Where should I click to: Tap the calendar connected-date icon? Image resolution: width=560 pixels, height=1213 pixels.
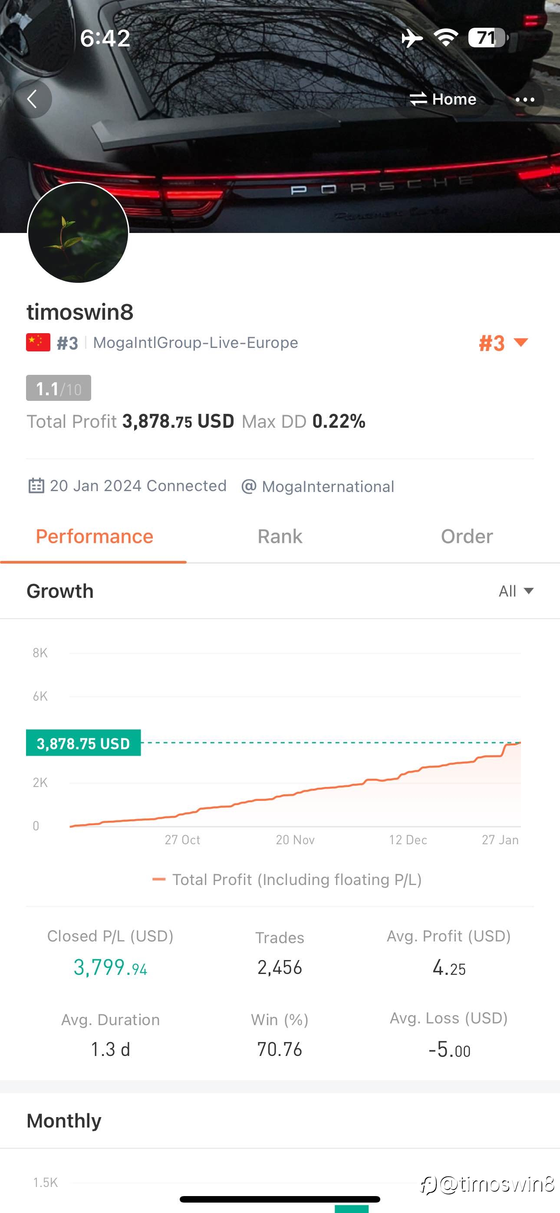click(x=36, y=485)
